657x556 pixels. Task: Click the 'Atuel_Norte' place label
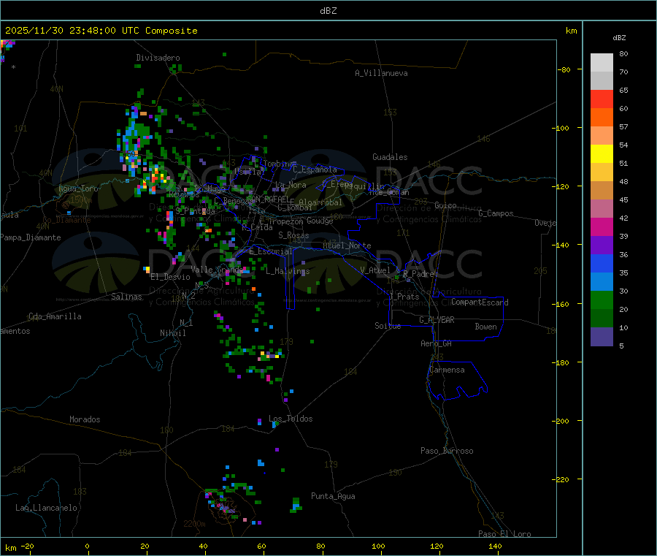click(x=347, y=245)
